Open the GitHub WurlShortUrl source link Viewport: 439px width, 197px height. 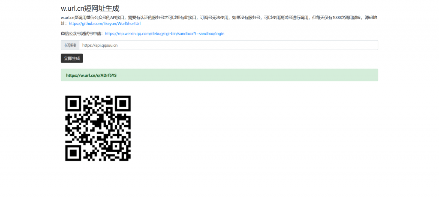point(105,24)
